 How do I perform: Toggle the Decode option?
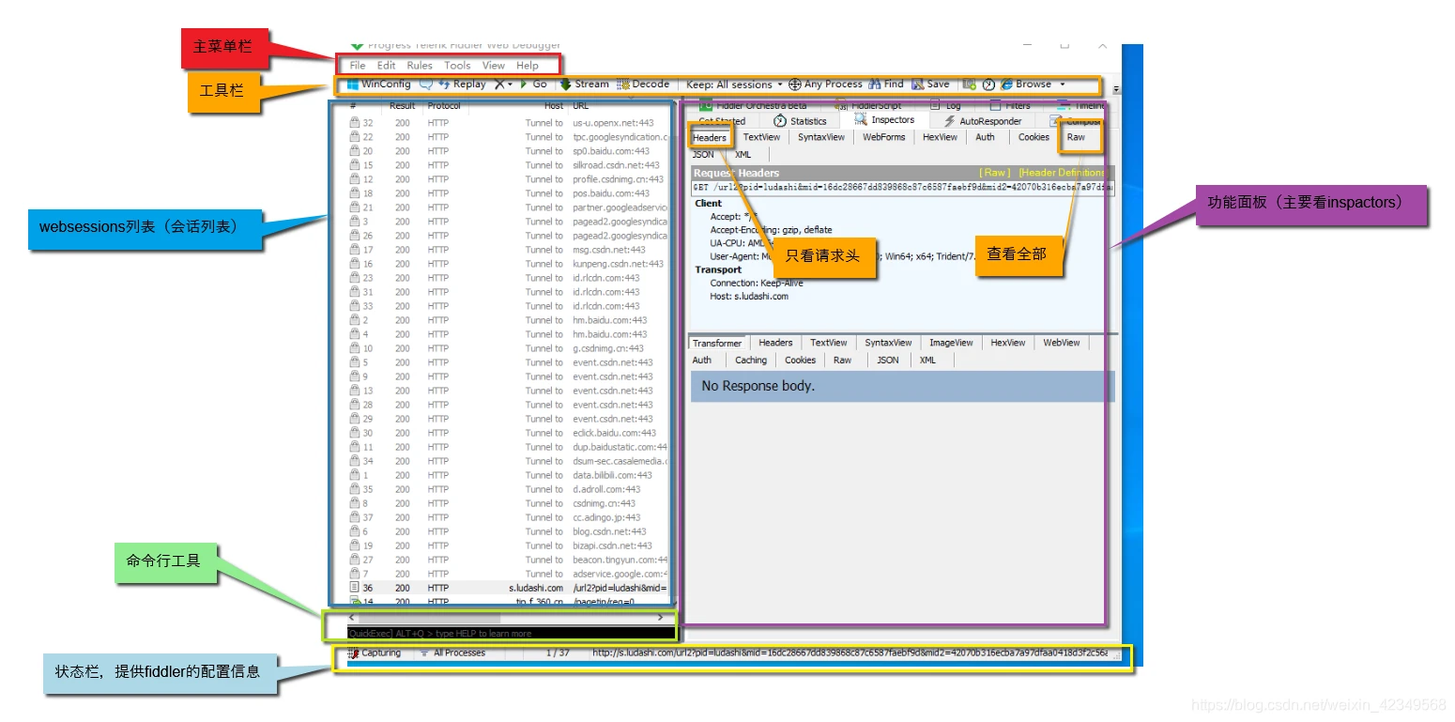click(x=643, y=84)
